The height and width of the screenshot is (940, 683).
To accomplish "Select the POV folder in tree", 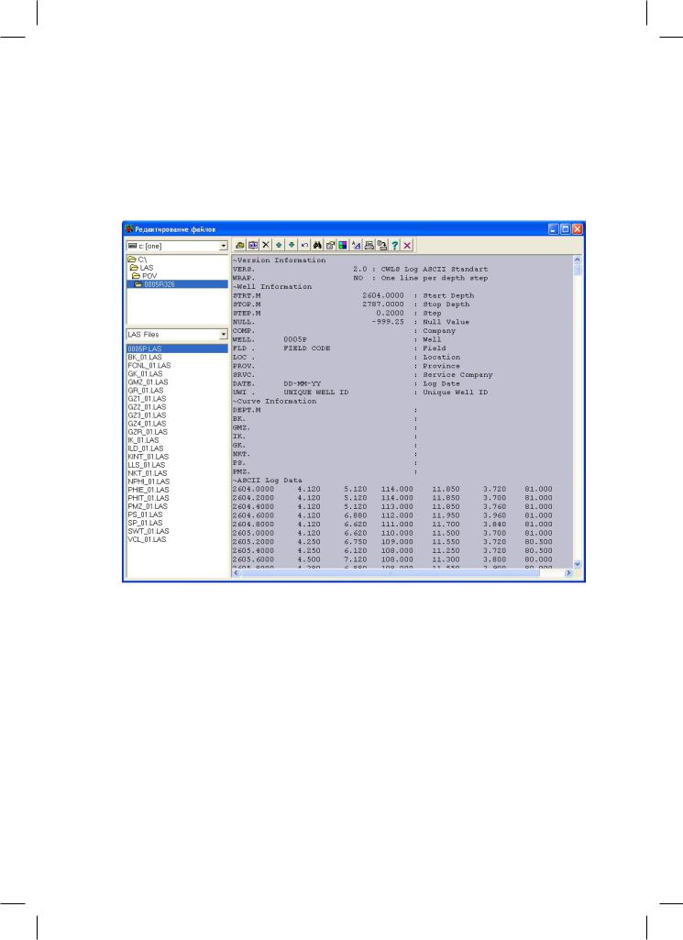I will (x=144, y=276).
